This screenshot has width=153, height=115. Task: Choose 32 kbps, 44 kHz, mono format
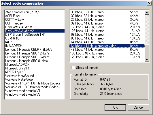click(107, 23)
